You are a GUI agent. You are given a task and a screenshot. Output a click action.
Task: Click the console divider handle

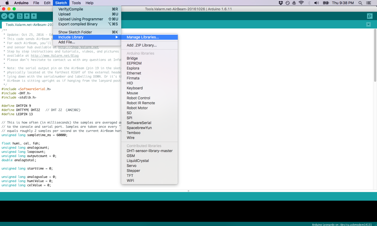coord(188,191)
